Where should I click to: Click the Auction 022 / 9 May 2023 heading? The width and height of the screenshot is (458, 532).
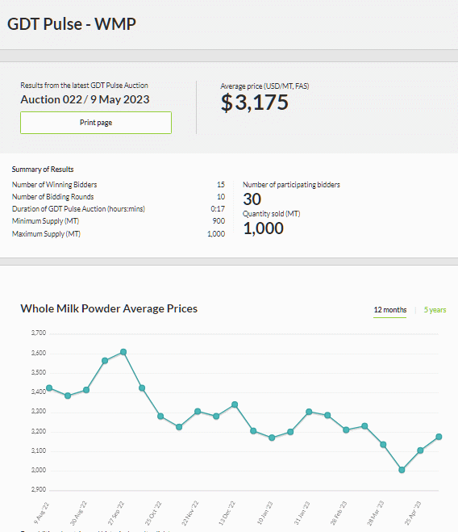(x=85, y=99)
